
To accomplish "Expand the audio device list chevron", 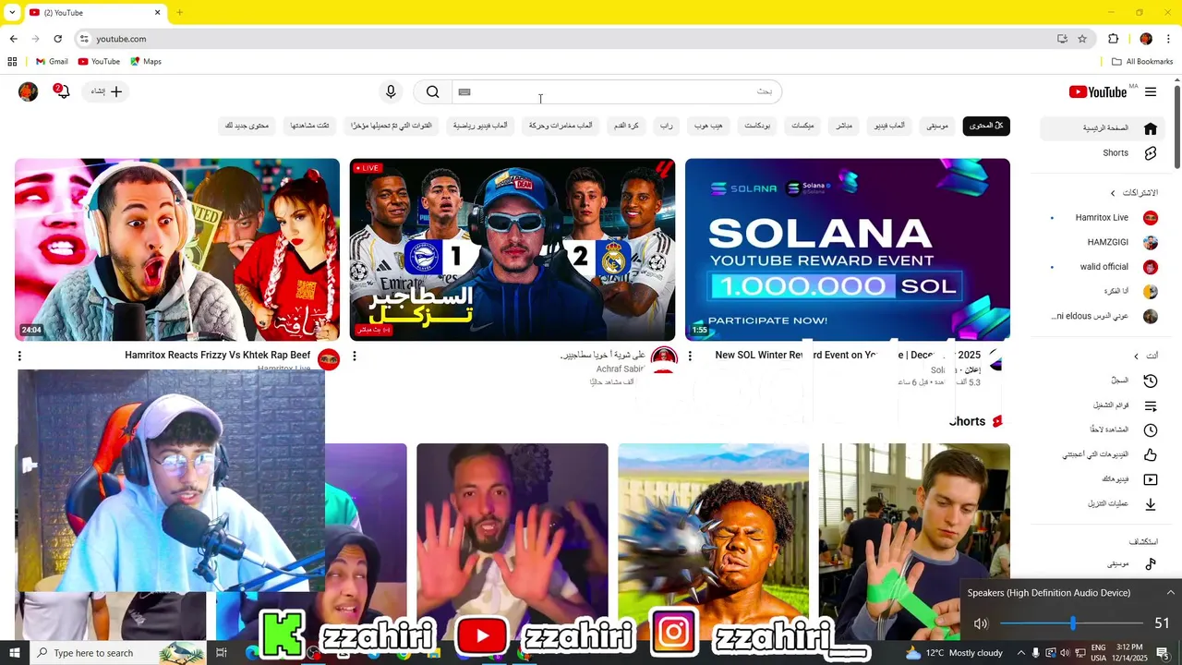I will (1171, 593).
